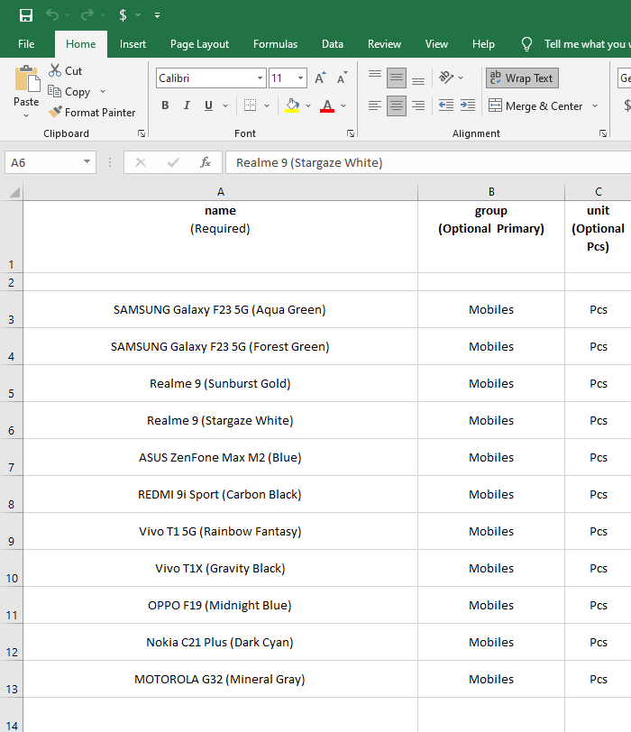Expand the underline style dropdown arrow

point(225,105)
